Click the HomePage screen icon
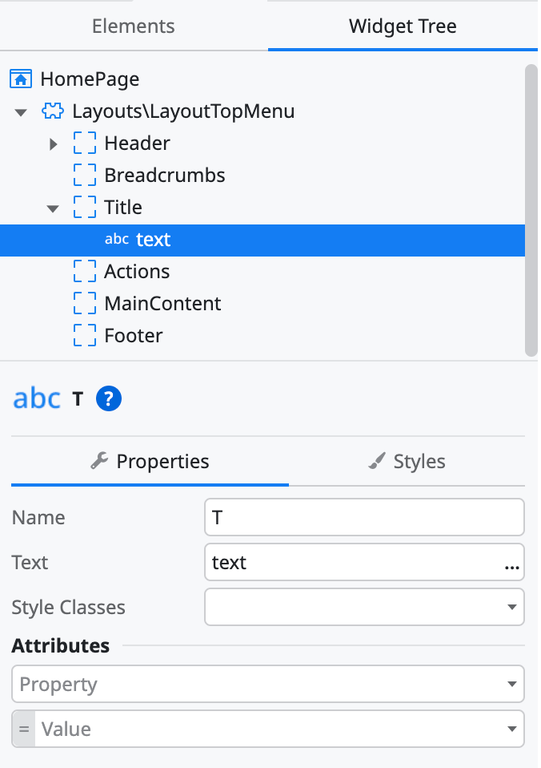The width and height of the screenshot is (541, 768). pos(21,79)
